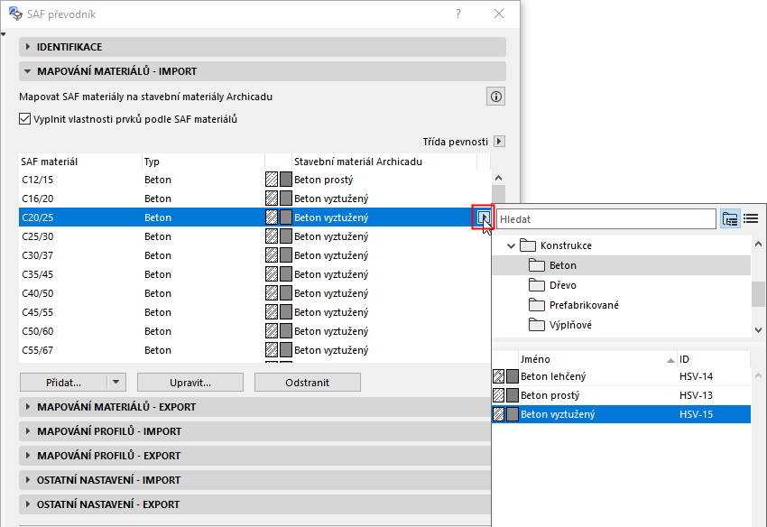This screenshot has height=527, width=767.
Task: Click folder tree scrollbar down arrow
Action: pos(758,330)
